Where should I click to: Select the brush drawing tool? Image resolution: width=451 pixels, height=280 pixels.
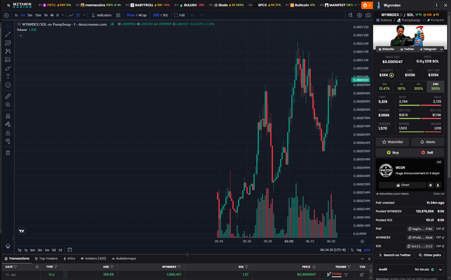tap(8, 68)
